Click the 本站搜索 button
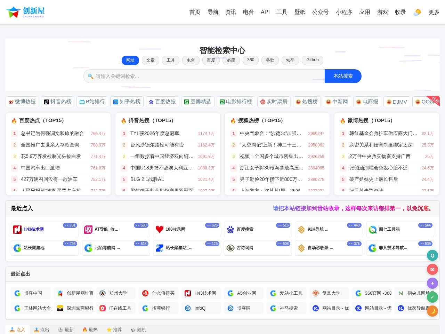 point(343,76)
